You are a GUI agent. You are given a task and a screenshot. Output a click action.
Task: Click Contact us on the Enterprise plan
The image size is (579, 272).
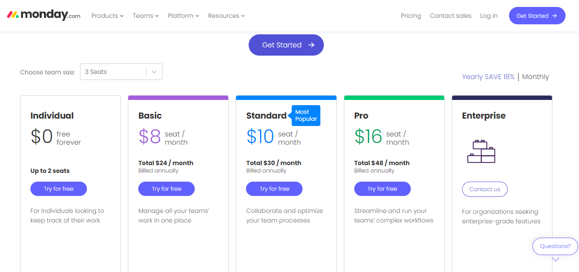point(485,189)
